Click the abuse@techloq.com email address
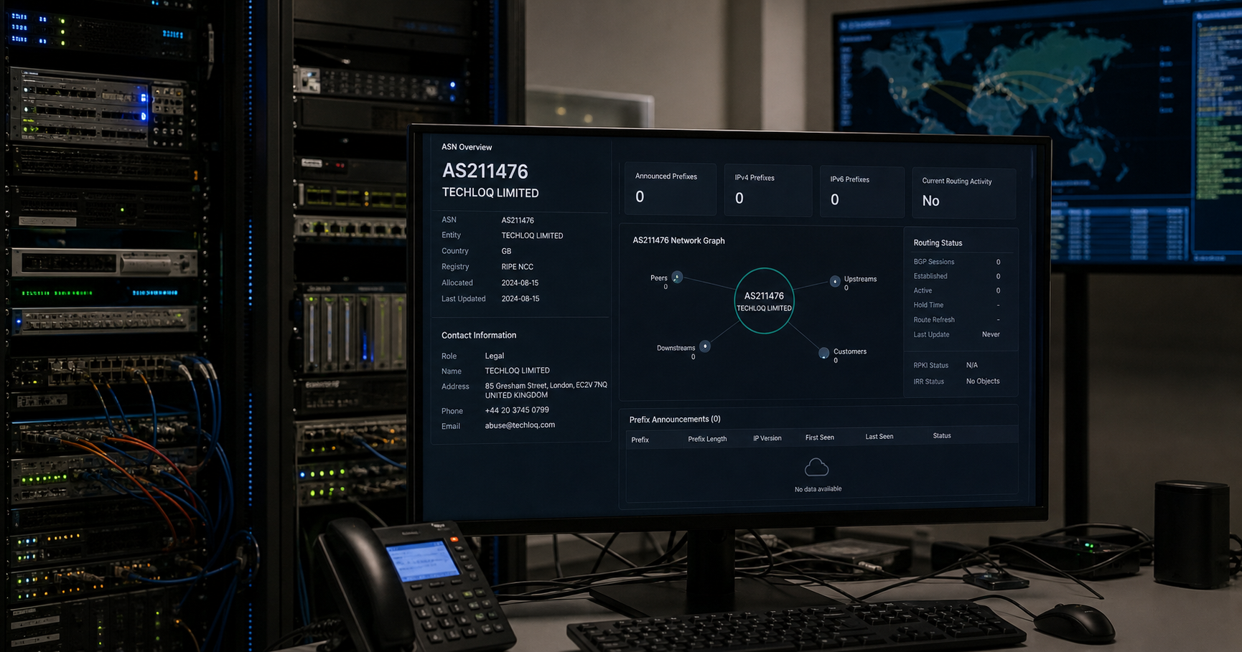 520,425
